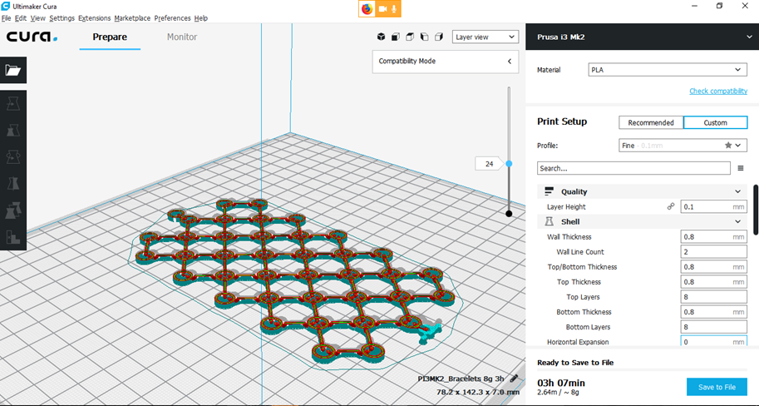Open the Preferences menu
The width and height of the screenshot is (759, 406).
[x=172, y=18]
